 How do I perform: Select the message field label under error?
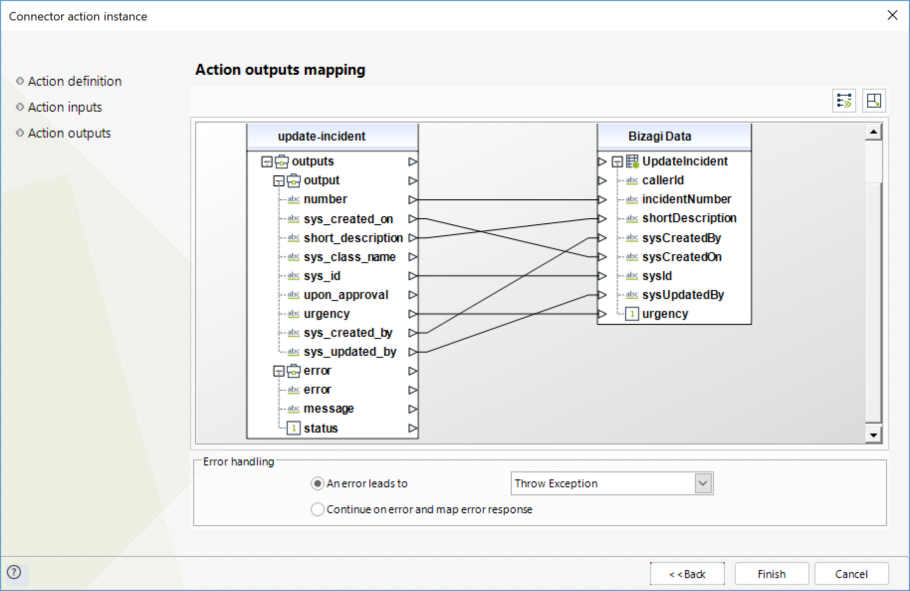[x=329, y=409]
